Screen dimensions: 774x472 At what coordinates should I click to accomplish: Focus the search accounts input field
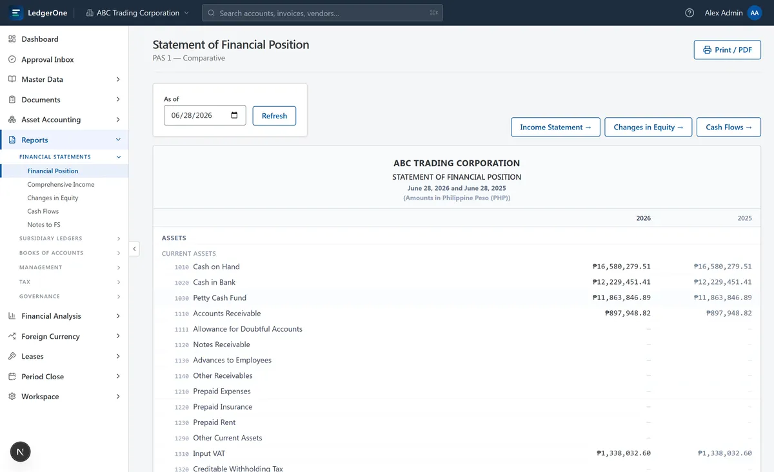tap(322, 13)
